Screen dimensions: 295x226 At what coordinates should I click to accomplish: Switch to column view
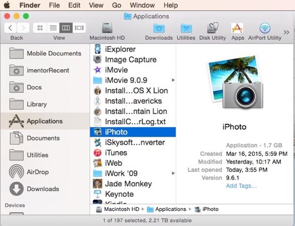tap(66, 28)
